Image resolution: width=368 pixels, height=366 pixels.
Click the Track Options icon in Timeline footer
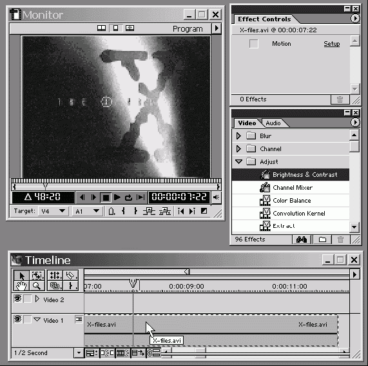point(92,353)
